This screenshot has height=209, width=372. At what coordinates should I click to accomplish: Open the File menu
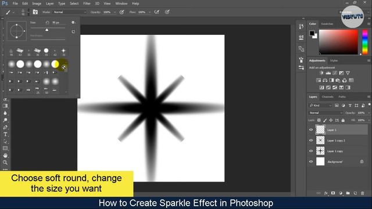15,3
